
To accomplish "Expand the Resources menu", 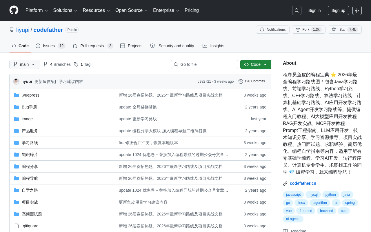I will tap(97, 10).
